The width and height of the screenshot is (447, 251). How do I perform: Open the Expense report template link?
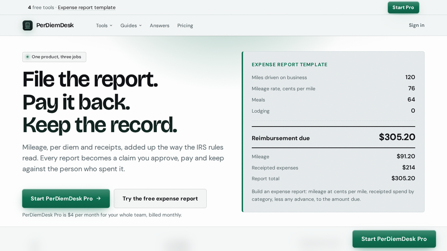pyautogui.click(x=87, y=7)
